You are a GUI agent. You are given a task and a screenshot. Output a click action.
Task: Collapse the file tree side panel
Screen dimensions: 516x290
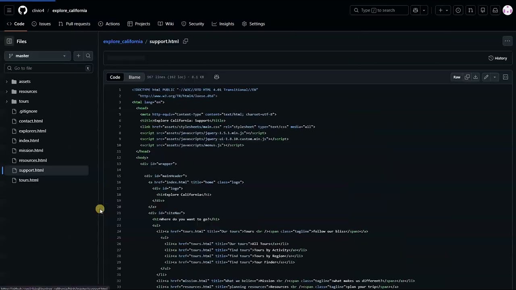[x=9, y=41]
